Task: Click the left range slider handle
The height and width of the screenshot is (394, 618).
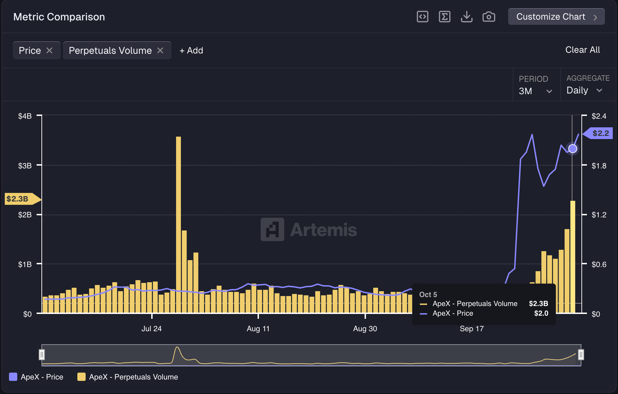Action: coord(42,355)
